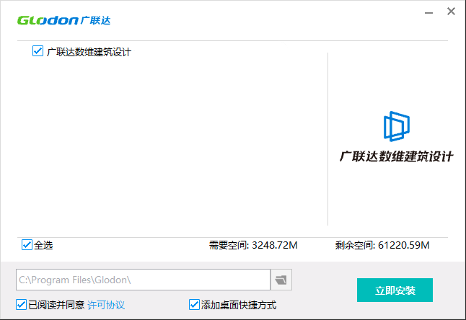Minimize the installer window
Viewport: 466px width, 320px height.
pyautogui.click(x=428, y=12)
